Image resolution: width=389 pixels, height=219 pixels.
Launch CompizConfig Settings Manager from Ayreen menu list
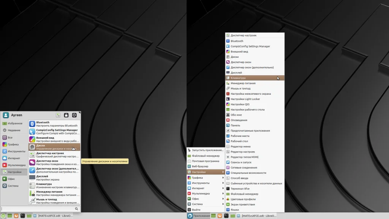[x=54, y=132]
